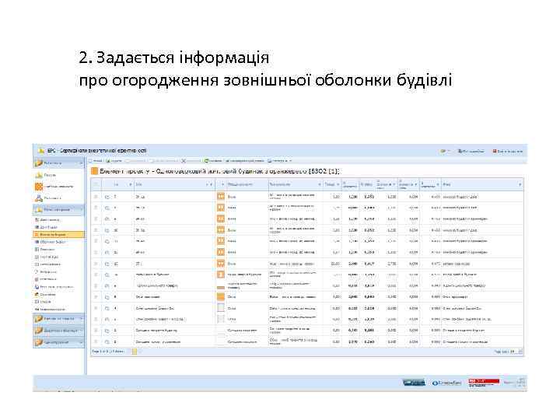Click the green refresh icon in the toolbar
Viewport: 560px width, 420px height.
click(x=206, y=161)
